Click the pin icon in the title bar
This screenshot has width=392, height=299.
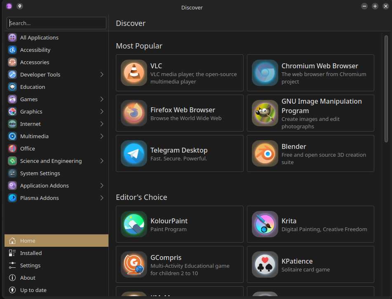[x=20, y=6]
